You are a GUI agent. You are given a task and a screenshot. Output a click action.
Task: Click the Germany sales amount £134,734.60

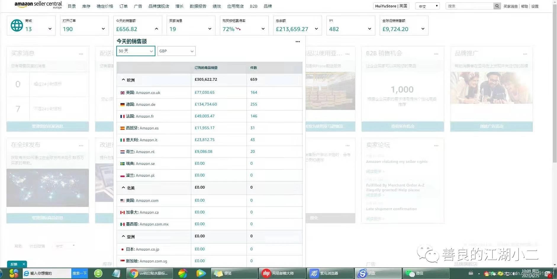(206, 104)
